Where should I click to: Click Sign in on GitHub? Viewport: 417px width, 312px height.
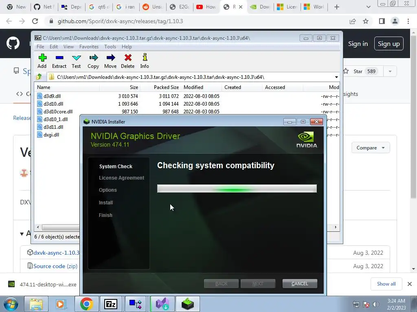tap(358, 44)
